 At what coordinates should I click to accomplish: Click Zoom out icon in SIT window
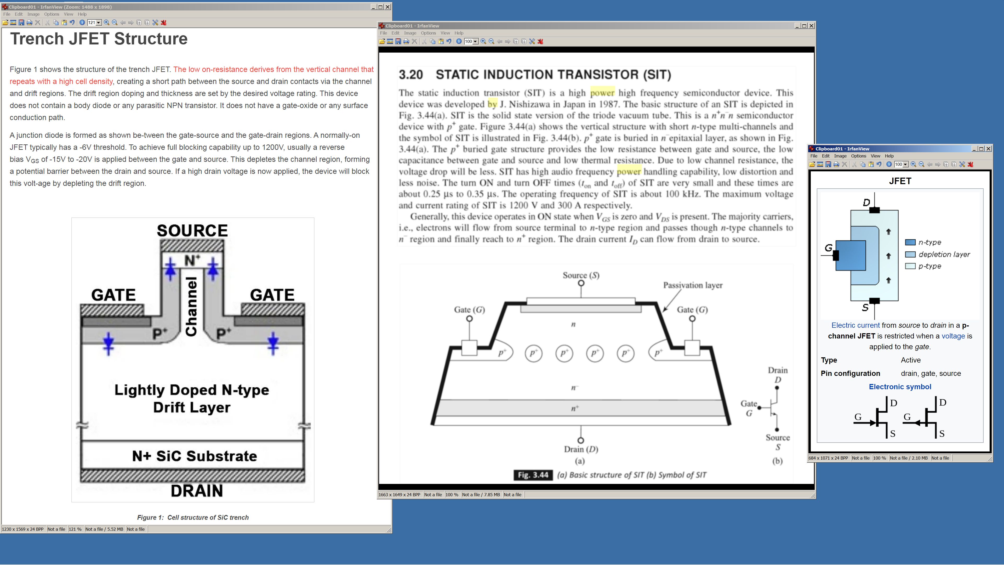tap(492, 41)
